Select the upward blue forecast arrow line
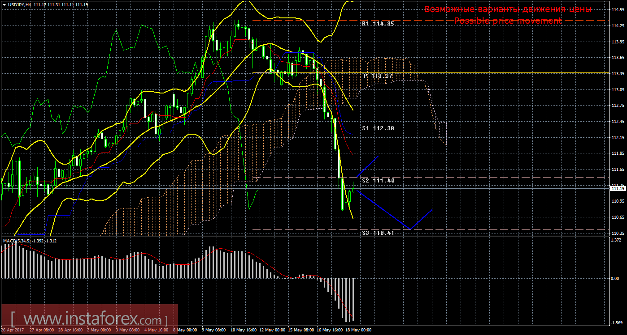Screen dimensions: 627x335 point(368,166)
